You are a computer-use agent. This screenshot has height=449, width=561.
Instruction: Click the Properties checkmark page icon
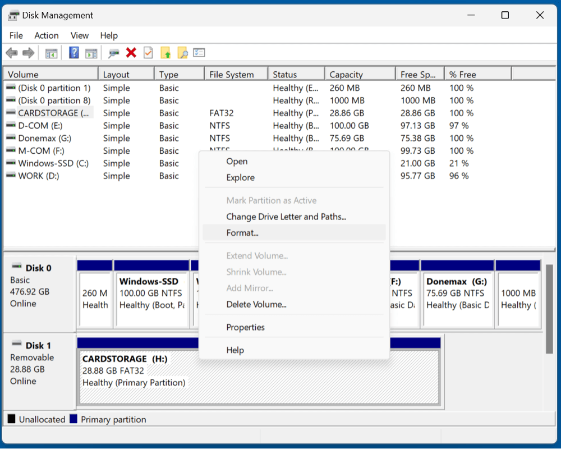click(x=148, y=53)
